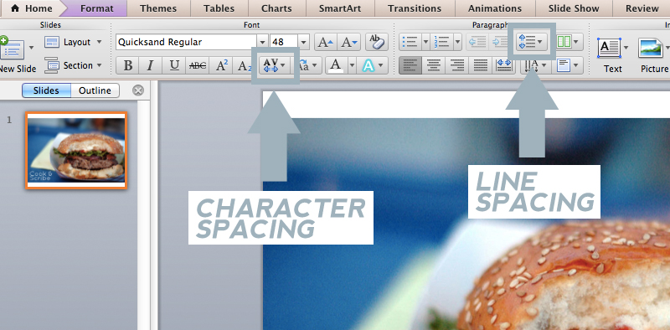Distribute text horizontally
The height and width of the screenshot is (330, 670).
click(x=503, y=65)
